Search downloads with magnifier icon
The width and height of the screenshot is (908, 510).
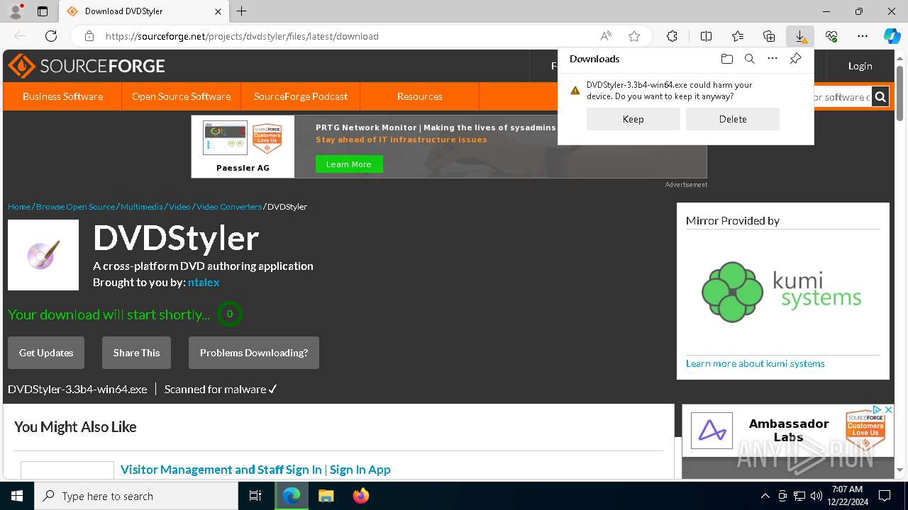click(749, 59)
